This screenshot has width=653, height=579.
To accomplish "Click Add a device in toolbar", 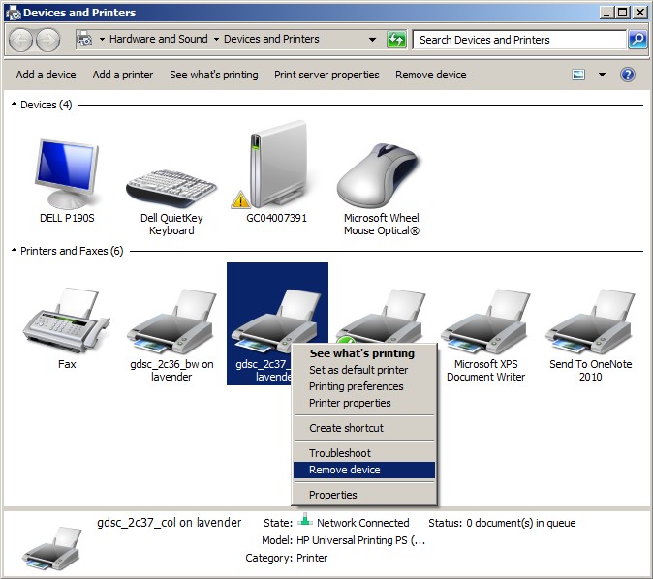I will (46, 75).
